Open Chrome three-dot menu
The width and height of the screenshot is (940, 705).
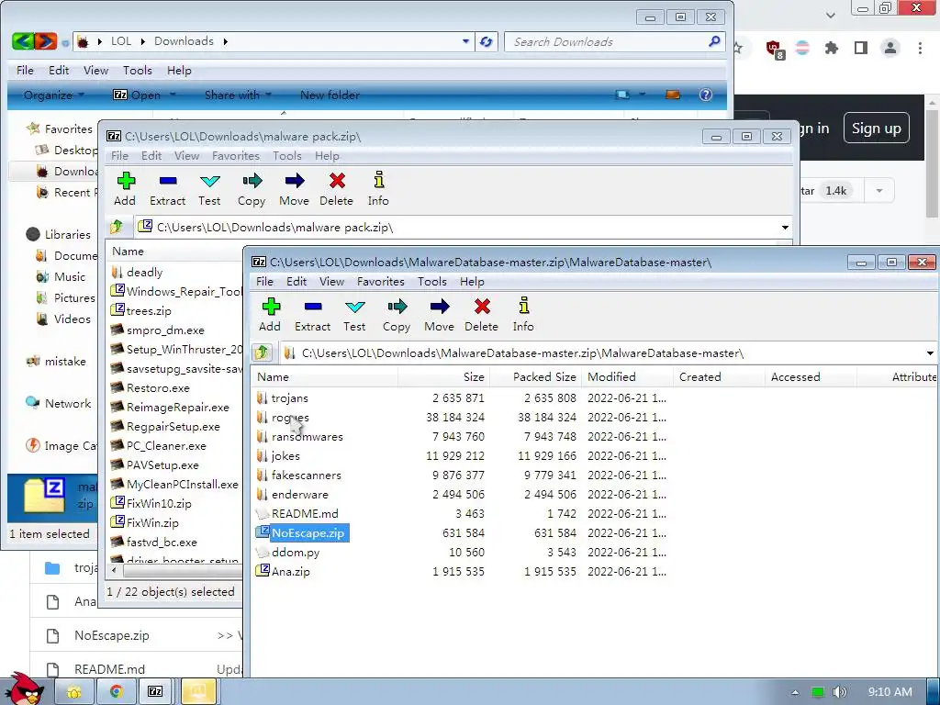pyautogui.click(x=920, y=48)
